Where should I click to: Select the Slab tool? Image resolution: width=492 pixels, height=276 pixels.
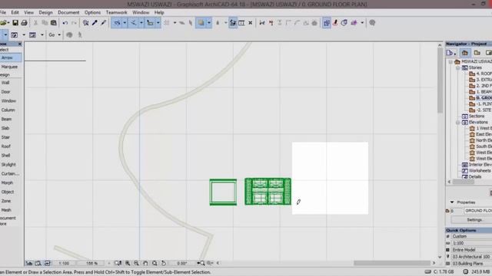click(x=5, y=128)
